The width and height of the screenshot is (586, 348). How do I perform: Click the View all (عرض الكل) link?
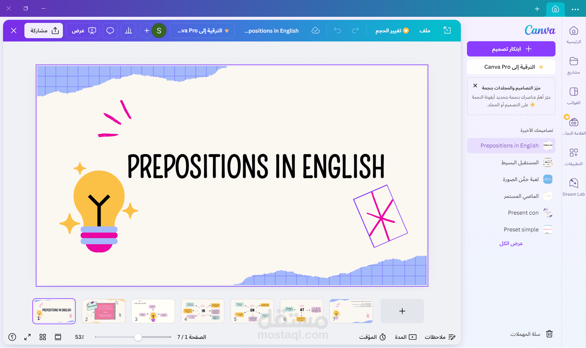click(511, 243)
